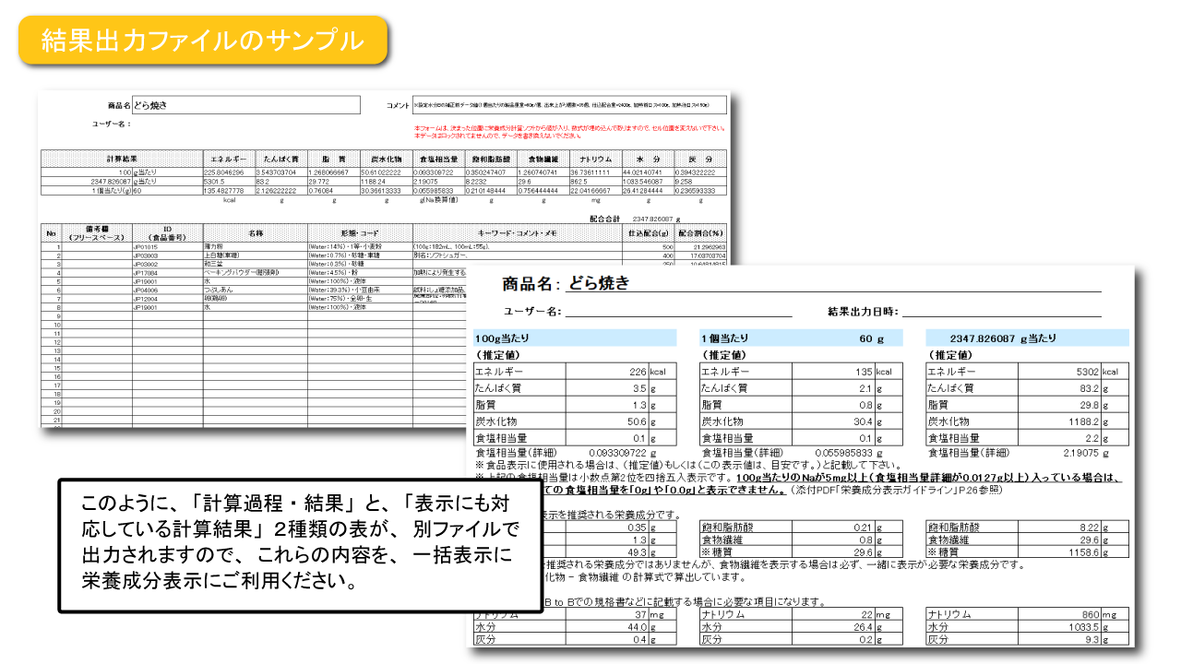Click the 仕込配合(g) column header
Screen dimensions: 1181x664
coord(650,234)
